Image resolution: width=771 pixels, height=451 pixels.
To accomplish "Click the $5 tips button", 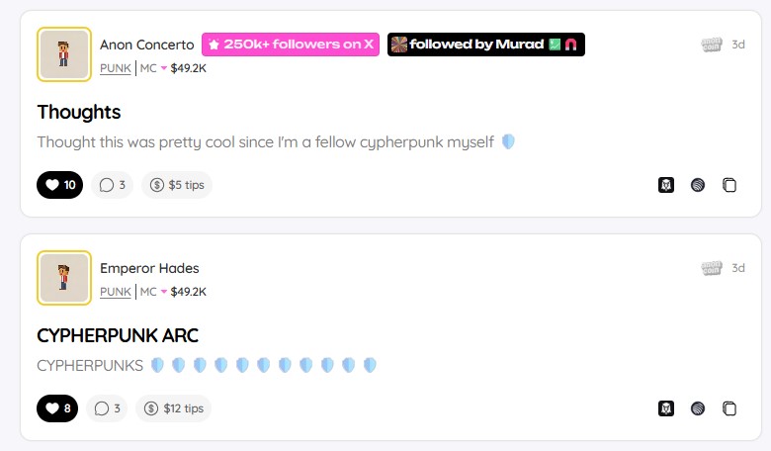I will [177, 185].
